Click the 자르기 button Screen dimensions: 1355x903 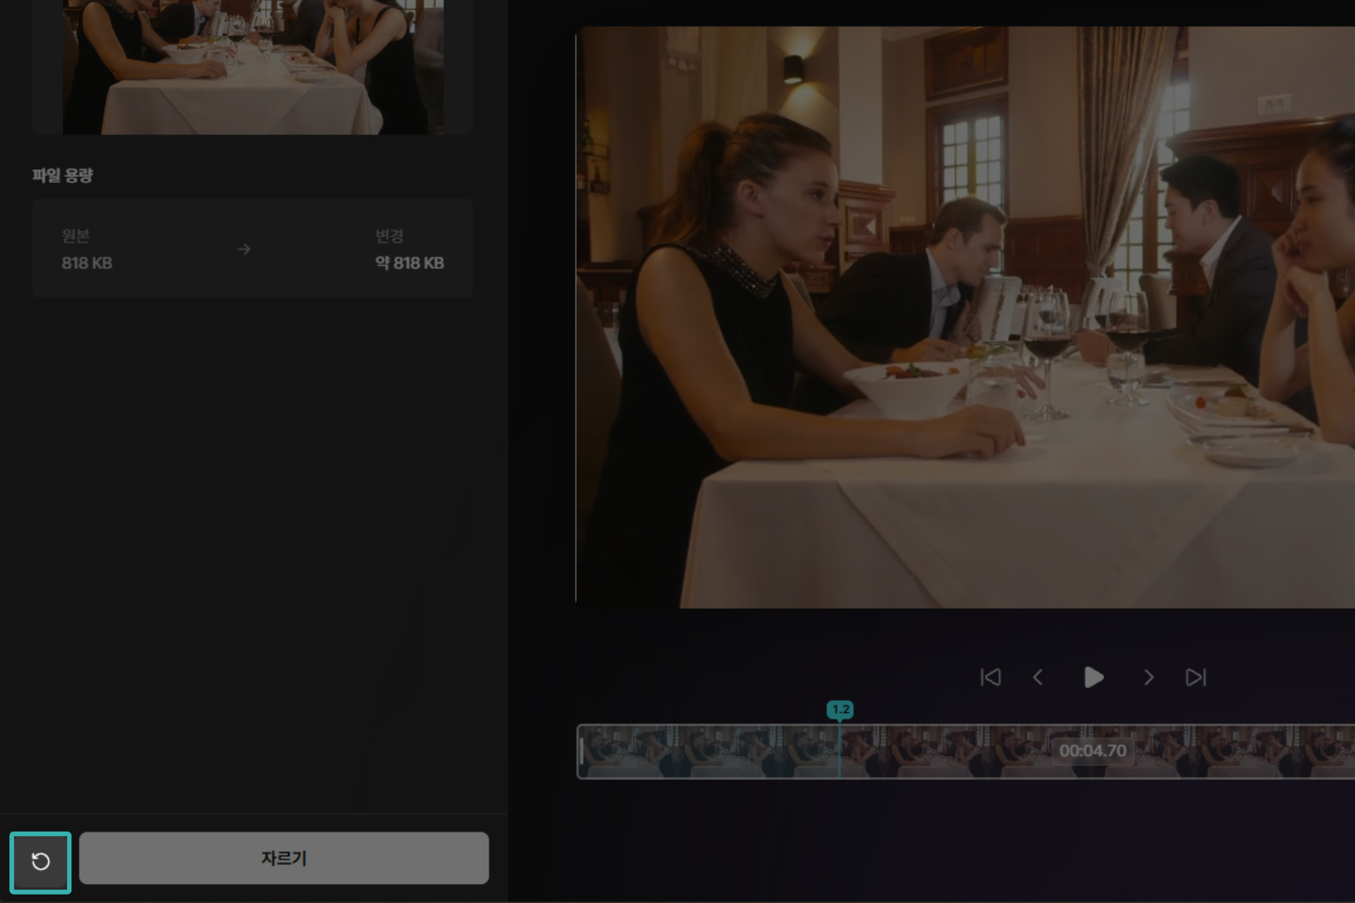[284, 858]
